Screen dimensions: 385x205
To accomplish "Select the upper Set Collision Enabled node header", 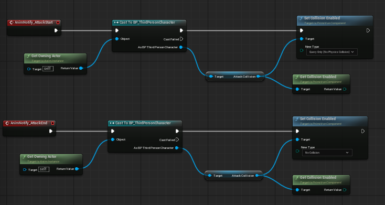I will [335, 20].
